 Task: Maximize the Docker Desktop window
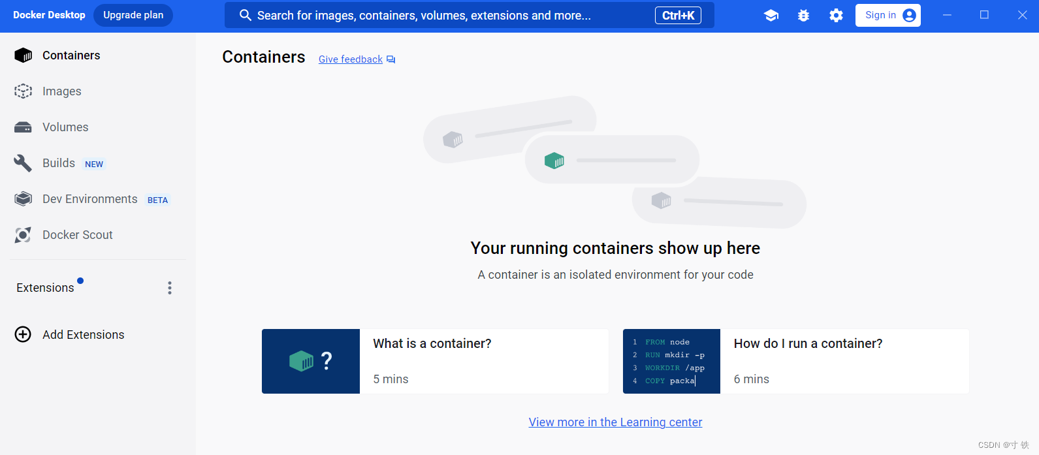[x=984, y=15]
